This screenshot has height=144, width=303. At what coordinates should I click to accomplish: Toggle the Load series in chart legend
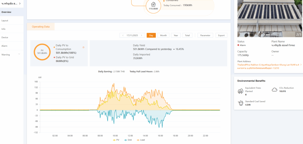tap(141, 140)
